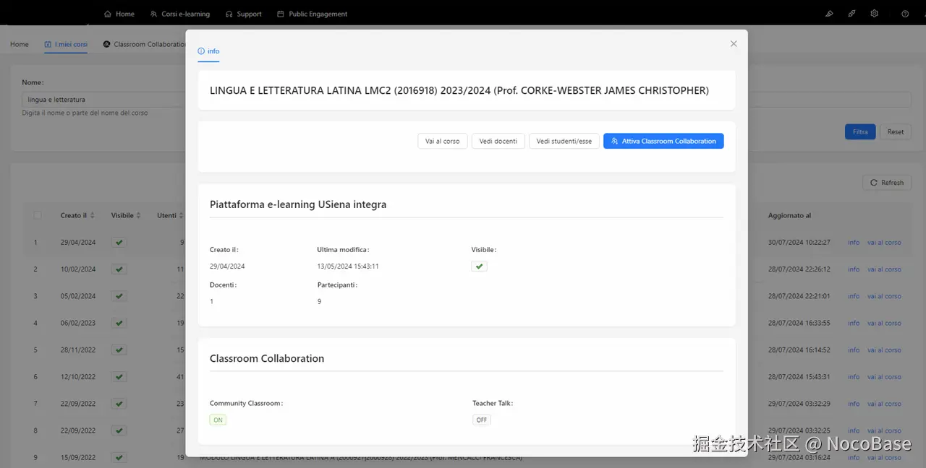Sort table by Visibile column
Viewport: 926px width, 468px height.
(x=127, y=215)
